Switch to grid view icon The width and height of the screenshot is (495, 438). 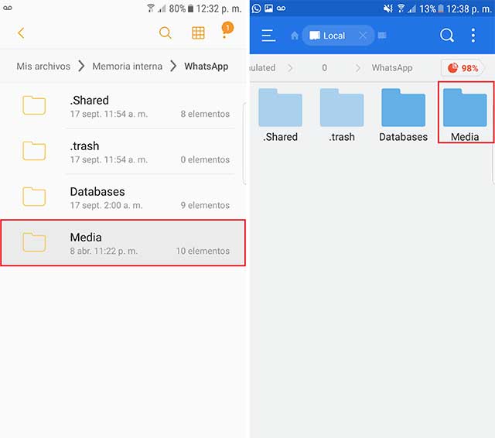coord(198,33)
